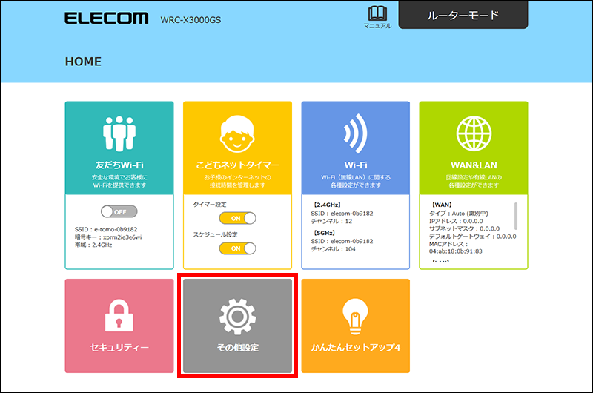This screenshot has width=593, height=393.
Task: Open the WAN&LAN globe icon
Action: 474,133
